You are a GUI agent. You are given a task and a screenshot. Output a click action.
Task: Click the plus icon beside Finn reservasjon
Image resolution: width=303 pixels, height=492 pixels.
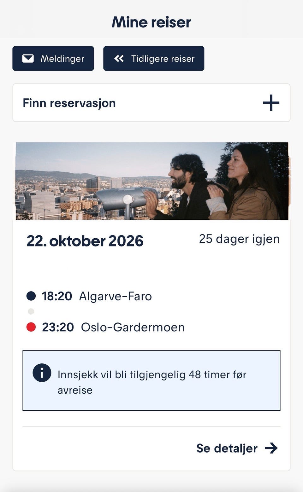click(x=271, y=103)
